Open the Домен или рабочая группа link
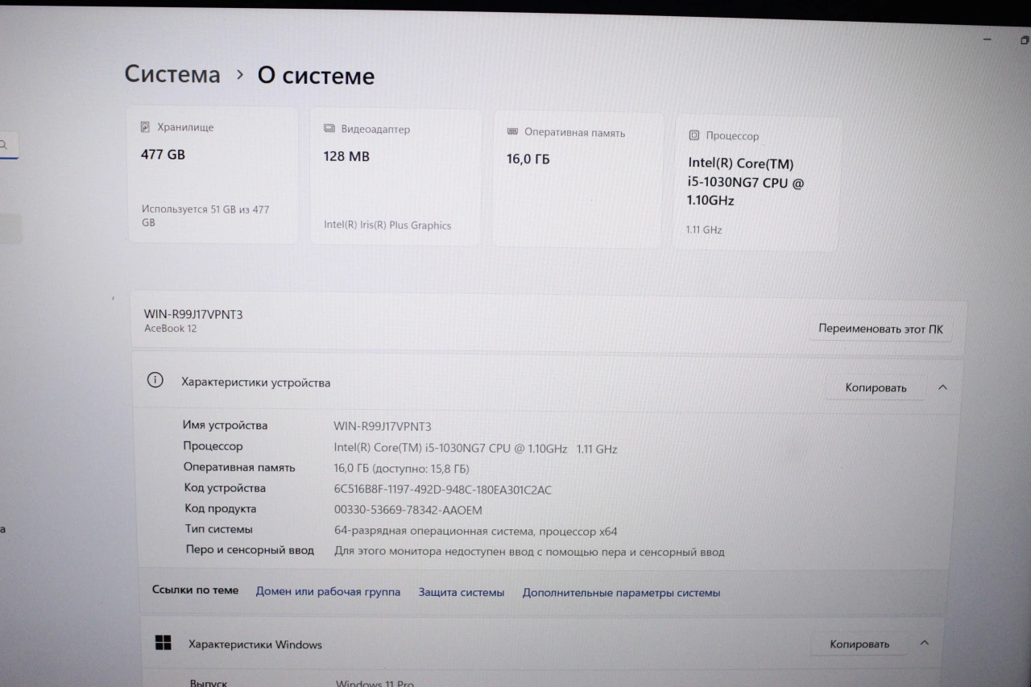The width and height of the screenshot is (1031, 687). [x=328, y=592]
